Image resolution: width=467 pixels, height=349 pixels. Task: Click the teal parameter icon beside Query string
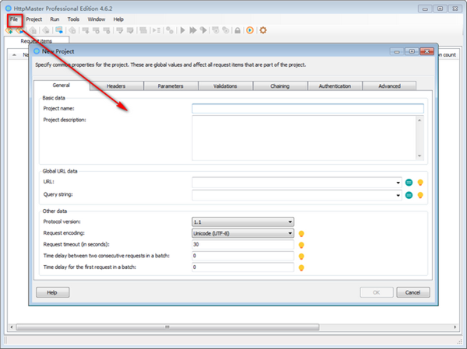click(409, 195)
